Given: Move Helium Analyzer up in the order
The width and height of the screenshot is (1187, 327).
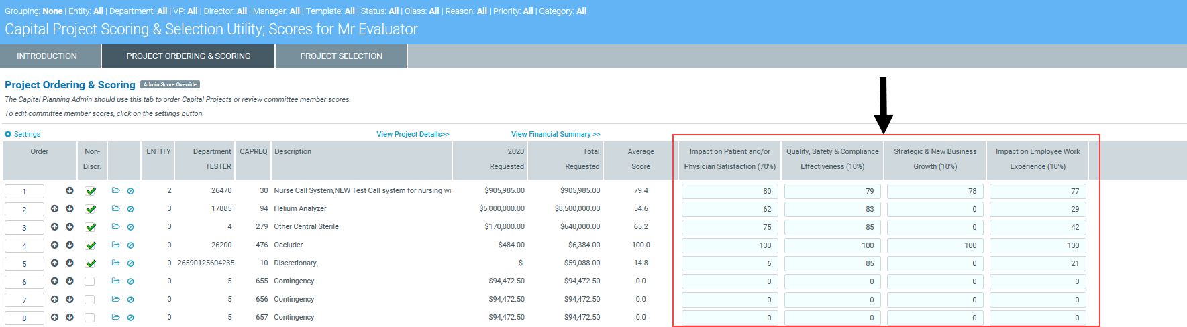Looking at the screenshot, I should coord(54,209).
